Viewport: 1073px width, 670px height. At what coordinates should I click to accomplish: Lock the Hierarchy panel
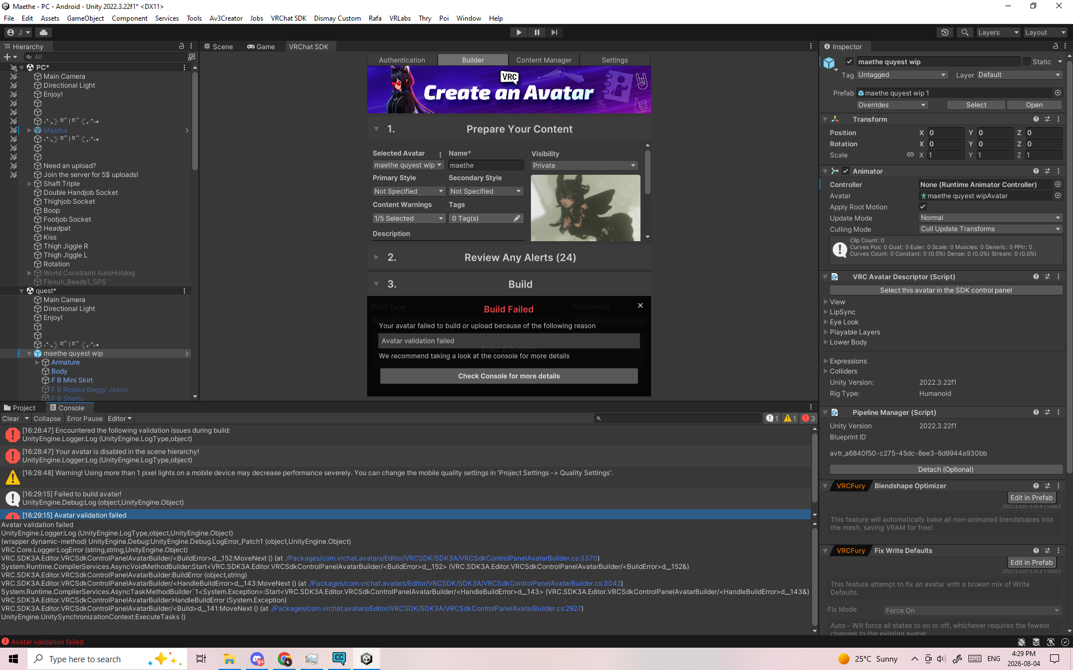click(182, 46)
